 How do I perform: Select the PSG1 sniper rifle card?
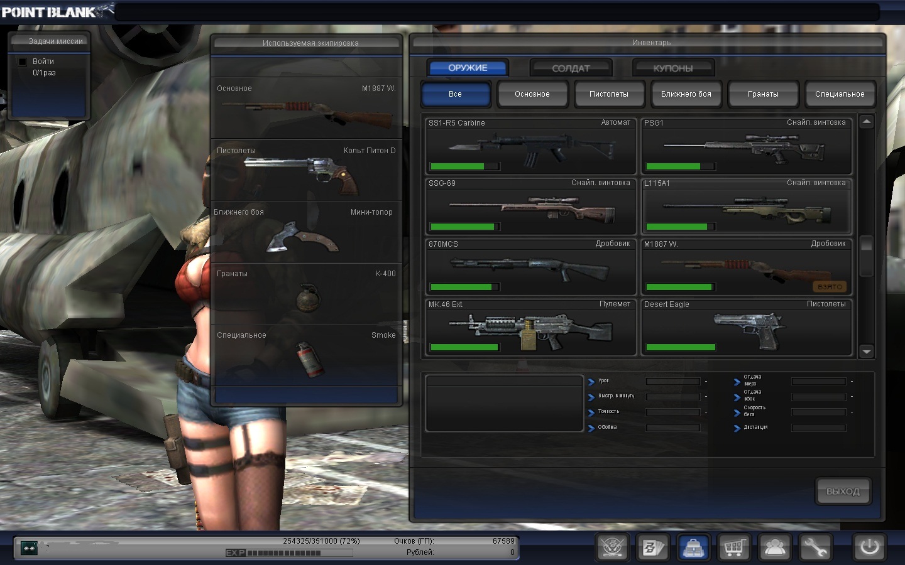coord(747,146)
